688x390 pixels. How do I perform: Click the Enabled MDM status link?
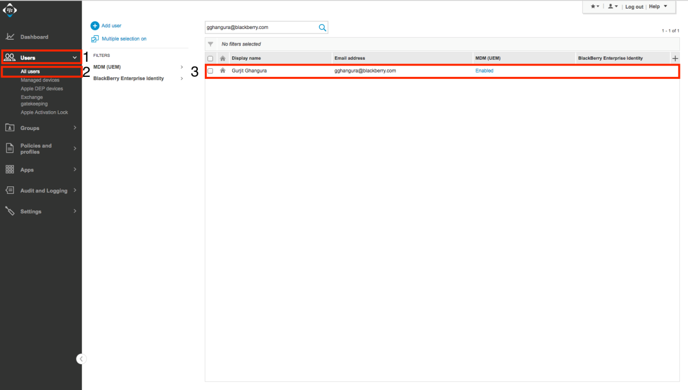(484, 71)
